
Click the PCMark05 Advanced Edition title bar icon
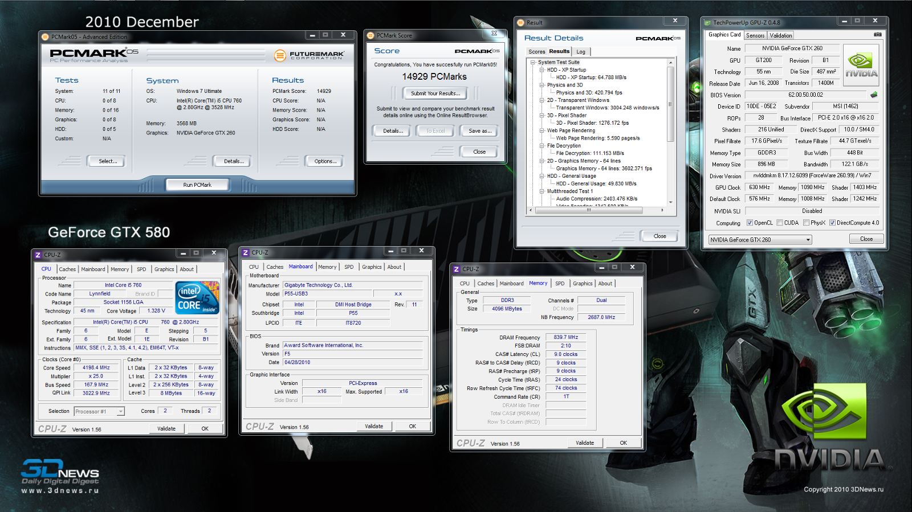tap(45, 37)
